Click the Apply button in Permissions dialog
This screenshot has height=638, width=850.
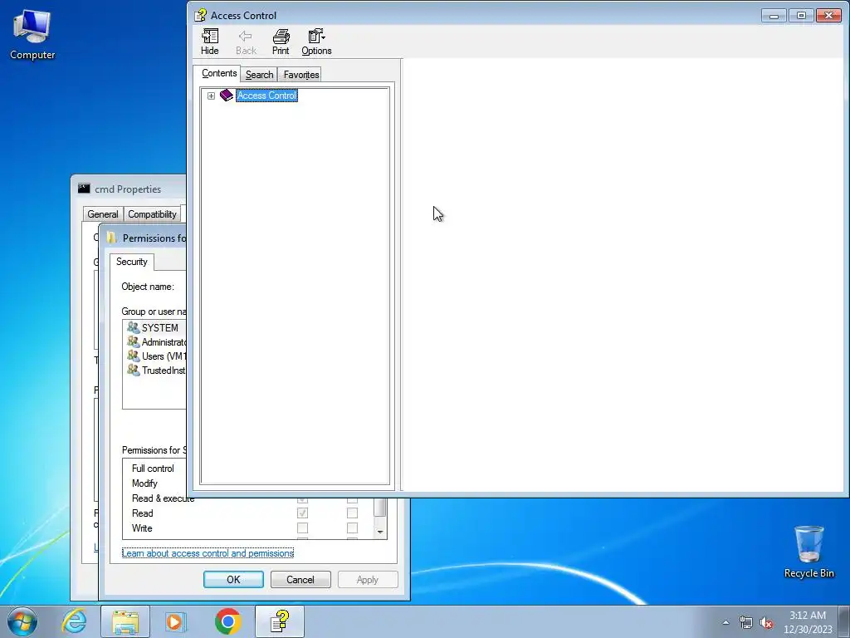pos(368,579)
